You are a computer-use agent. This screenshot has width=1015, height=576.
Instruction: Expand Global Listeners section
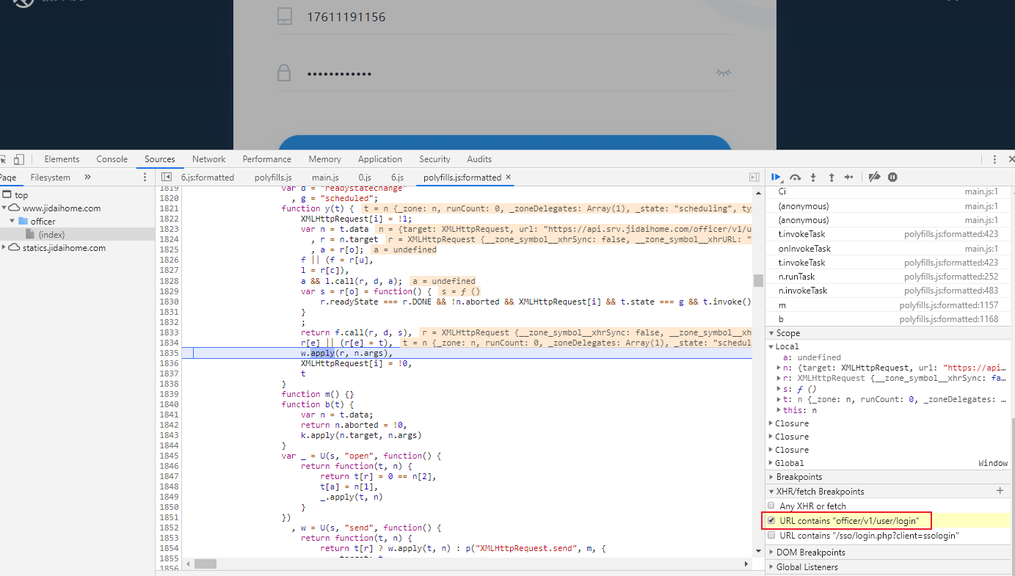771,567
